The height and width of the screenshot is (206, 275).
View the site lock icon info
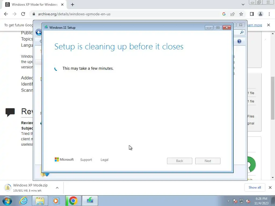coord(34,14)
